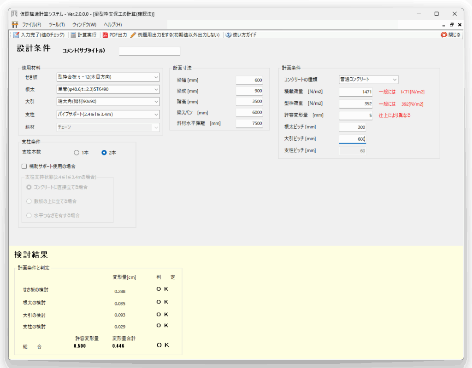Click the 検討結果 heading
Screen dimensions: 472x368
pos(31,255)
